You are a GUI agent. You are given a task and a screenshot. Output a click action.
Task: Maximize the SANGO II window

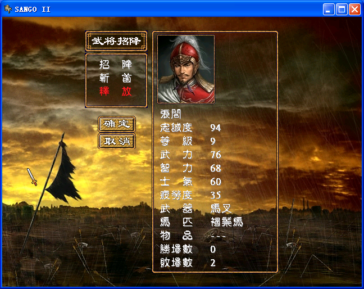(x=342, y=10)
